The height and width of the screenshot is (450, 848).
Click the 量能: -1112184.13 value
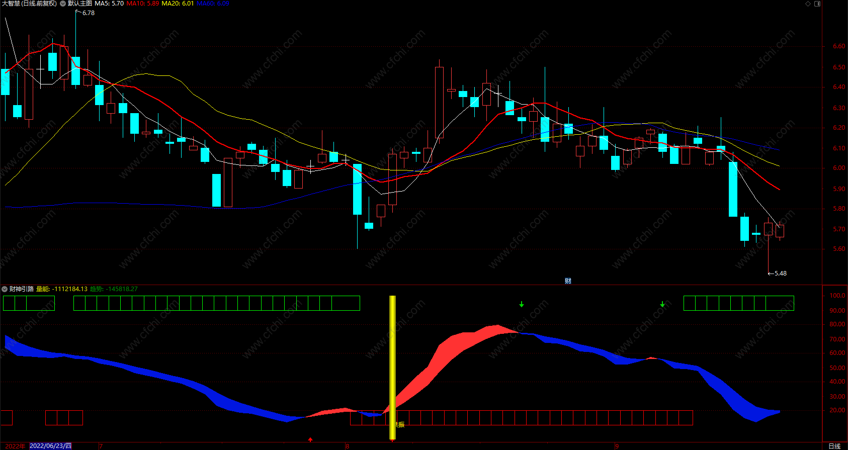(62, 289)
